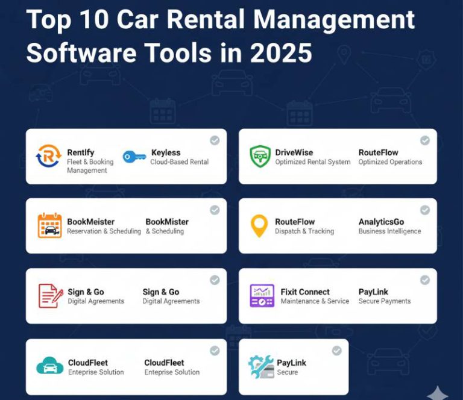Toggle the checkmark on the Fixit Connect card
The image size is (463, 400).
[425, 280]
